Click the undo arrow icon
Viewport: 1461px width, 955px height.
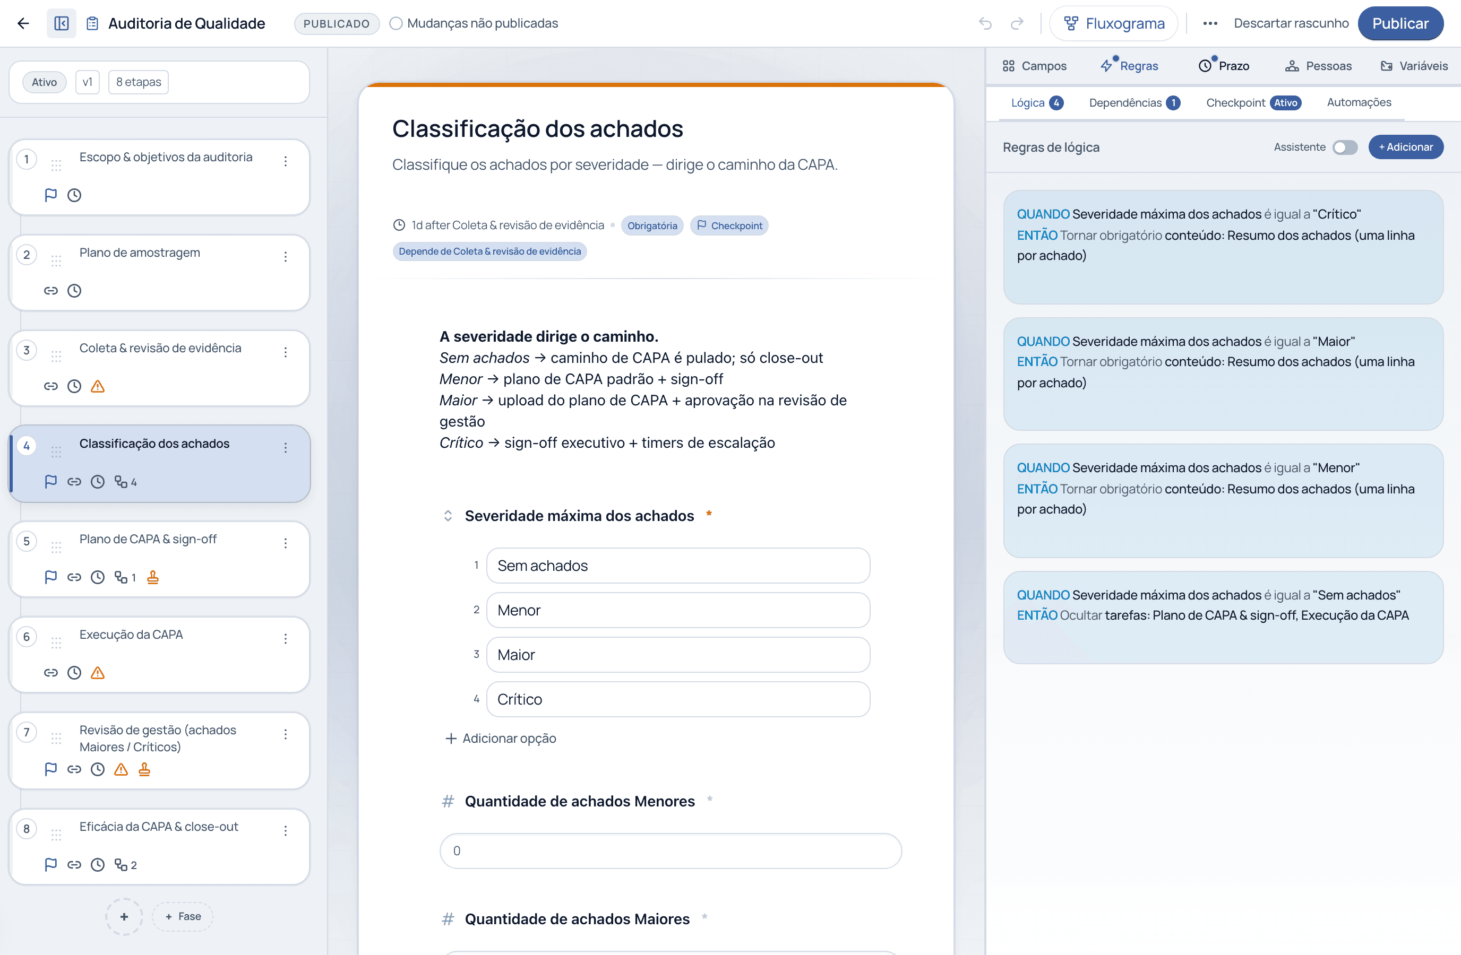985,23
